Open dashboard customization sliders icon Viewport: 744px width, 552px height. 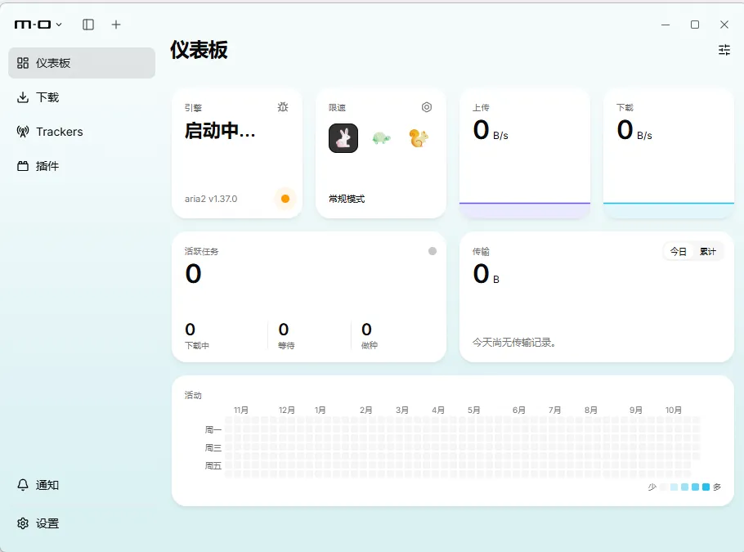(x=724, y=50)
